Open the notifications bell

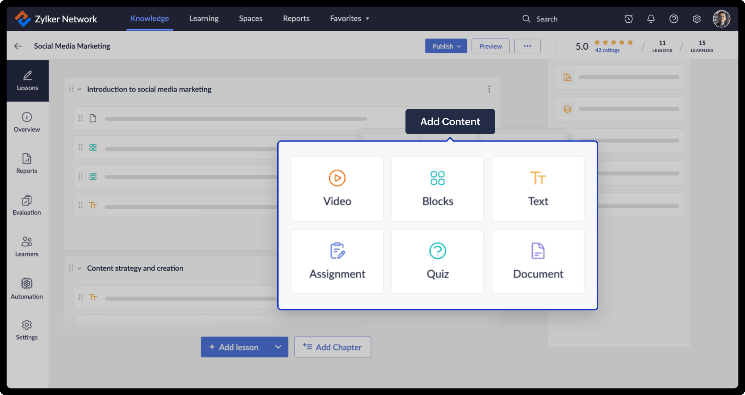click(x=651, y=19)
